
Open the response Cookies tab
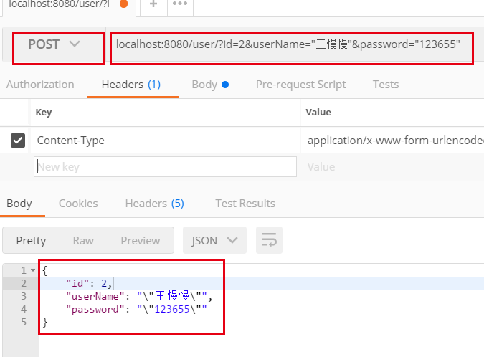(x=78, y=204)
